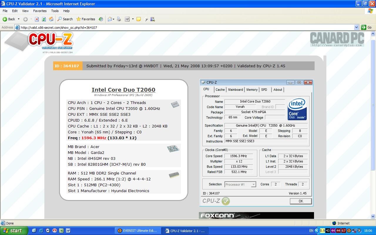Select the Memory tab in CPU-Z image
This screenshot has height=235, width=376.
pyautogui.click(x=252, y=90)
